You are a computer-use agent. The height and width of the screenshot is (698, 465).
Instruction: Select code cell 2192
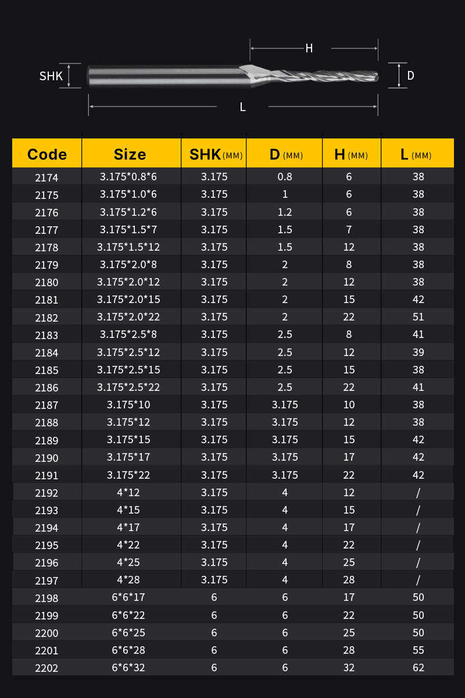[46, 493]
